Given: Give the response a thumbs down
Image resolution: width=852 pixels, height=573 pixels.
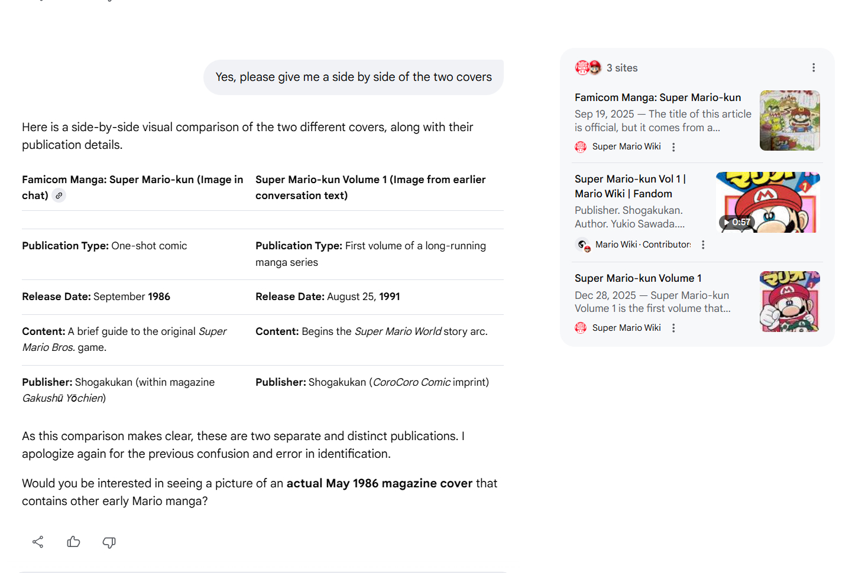Looking at the screenshot, I should pos(109,542).
